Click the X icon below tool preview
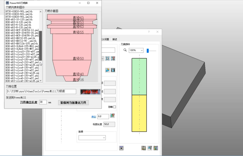 (x=122, y=148)
